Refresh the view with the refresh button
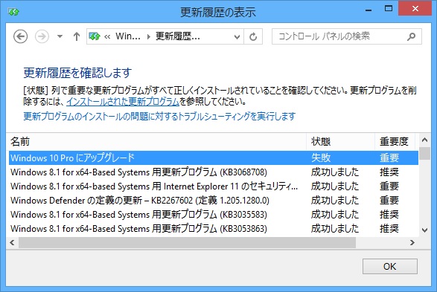This screenshot has width=437, height=292. [x=253, y=36]
